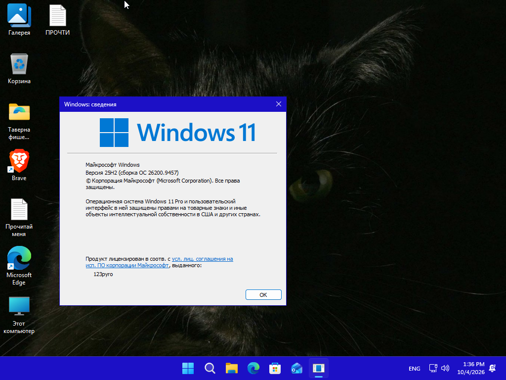Click the Операционная система Windows 11 Pro paragraph
The height and width of the screenshot is (380, 506).
(173, 208)
